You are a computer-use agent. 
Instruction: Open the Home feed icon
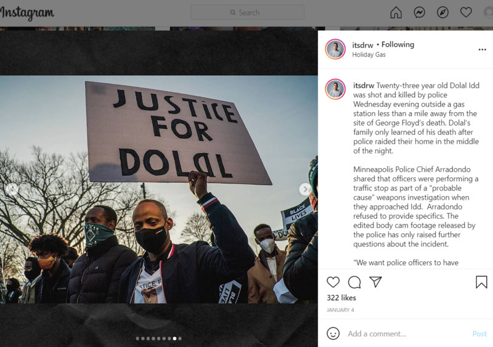tap(396, 12)
